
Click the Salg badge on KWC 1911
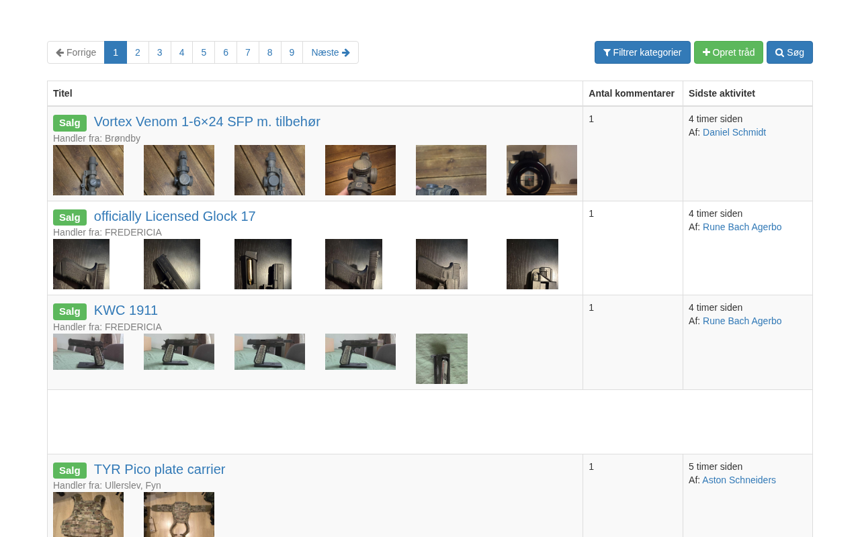(x=70, y=311)
